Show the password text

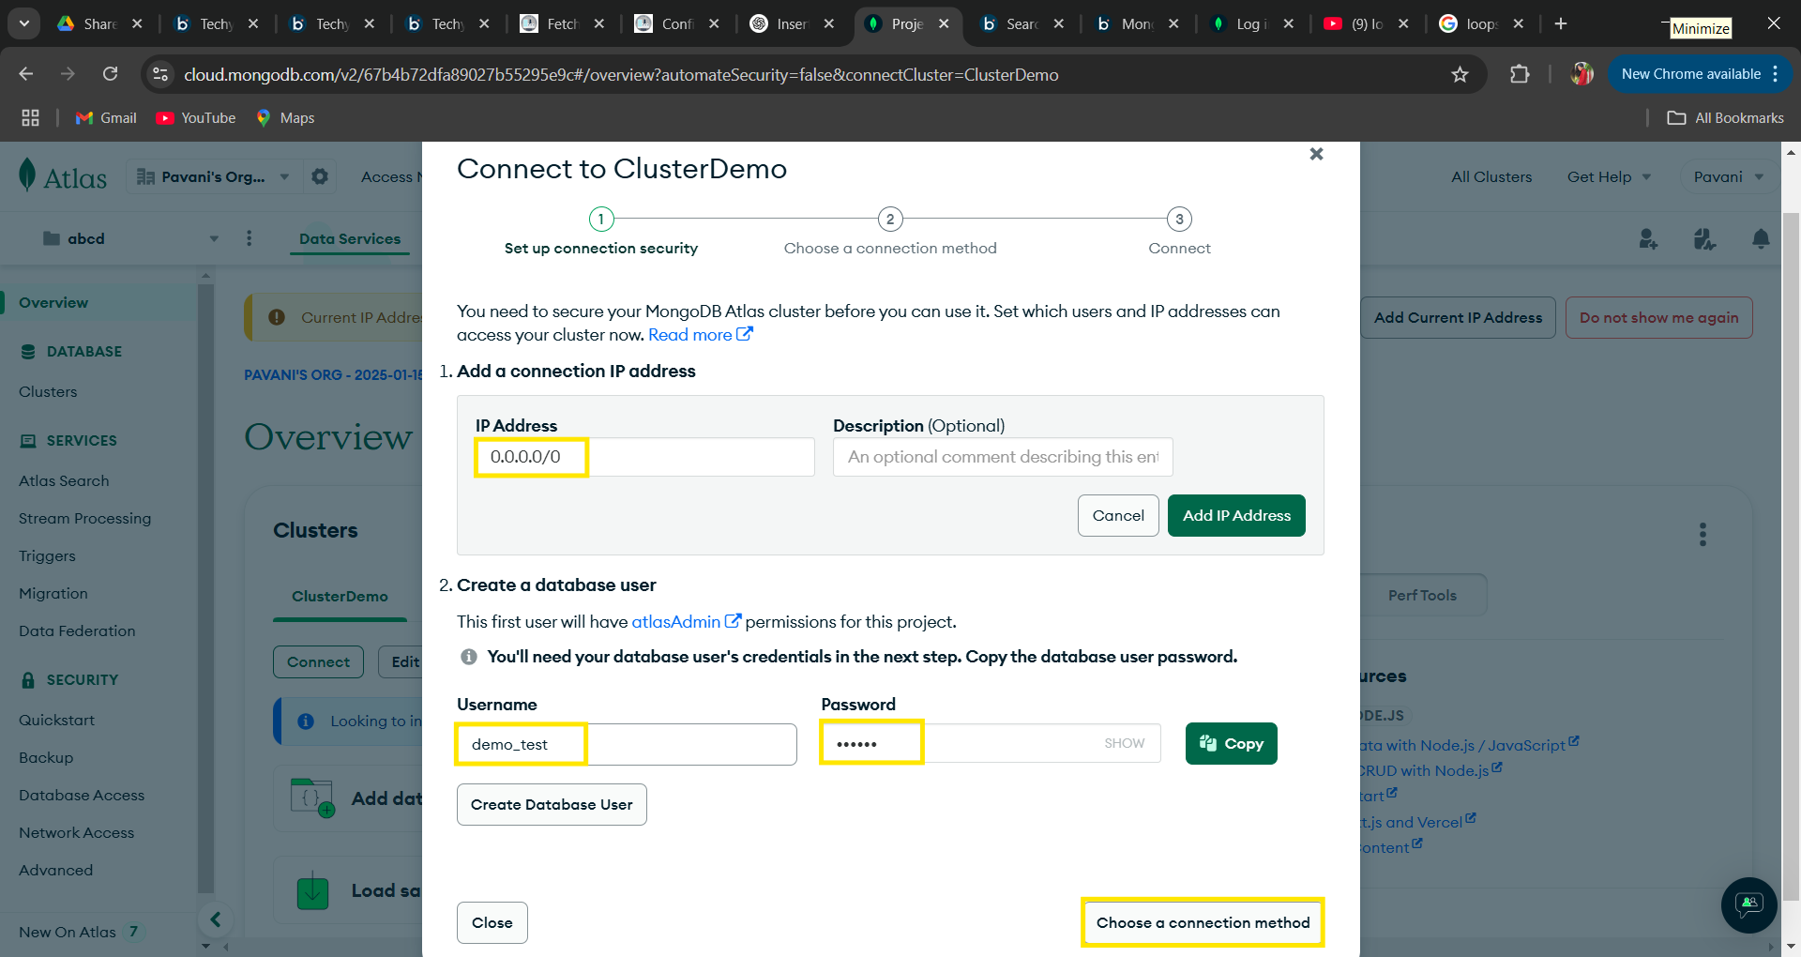pyautogui.click(x=1124, y=743)
